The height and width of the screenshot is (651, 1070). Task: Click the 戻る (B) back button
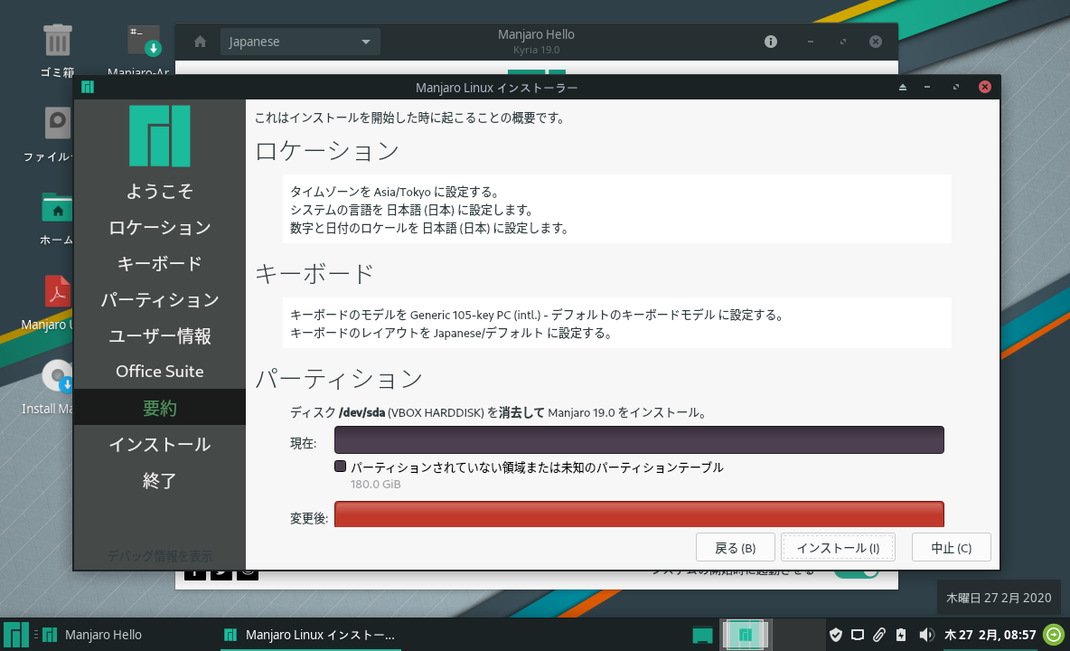[x=735, y=547]
